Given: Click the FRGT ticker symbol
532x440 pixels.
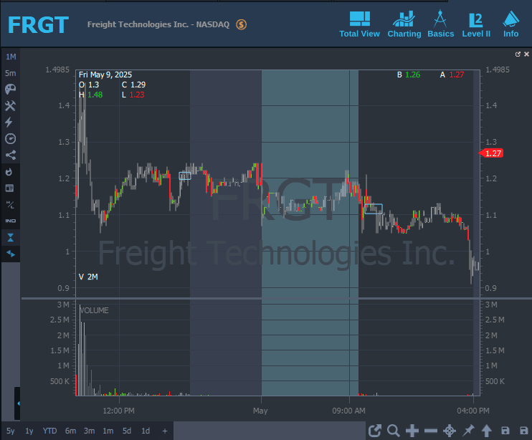Looking at the screenshot, I should pyautogui.click(x=38, y=25).
